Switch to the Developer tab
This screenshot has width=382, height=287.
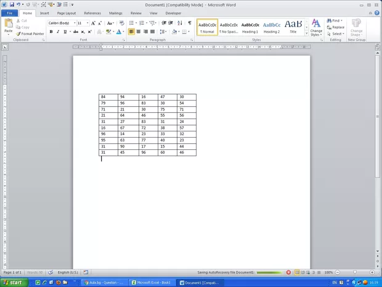(x=173, y=13)
